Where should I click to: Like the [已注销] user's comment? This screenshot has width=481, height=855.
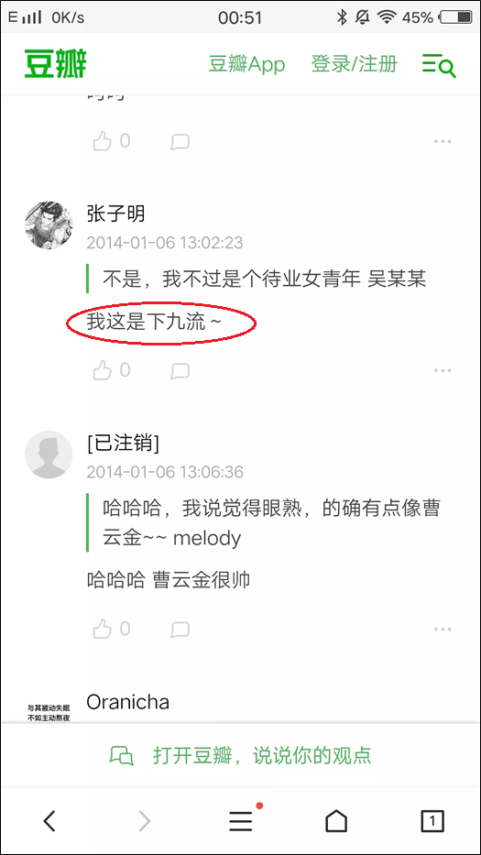tap(111, 630)
